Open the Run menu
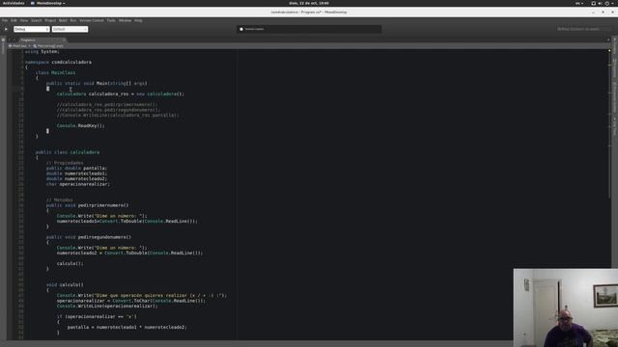 pyautogui.click(x=73, y=20)
